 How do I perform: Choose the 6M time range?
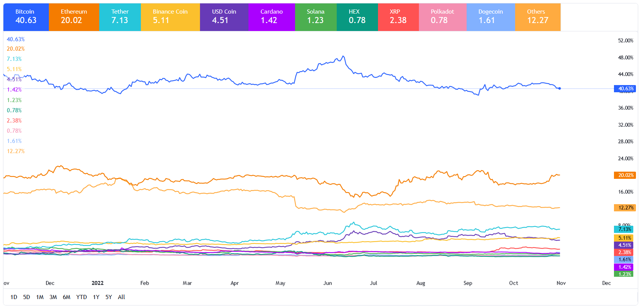[x=66, y=297]
